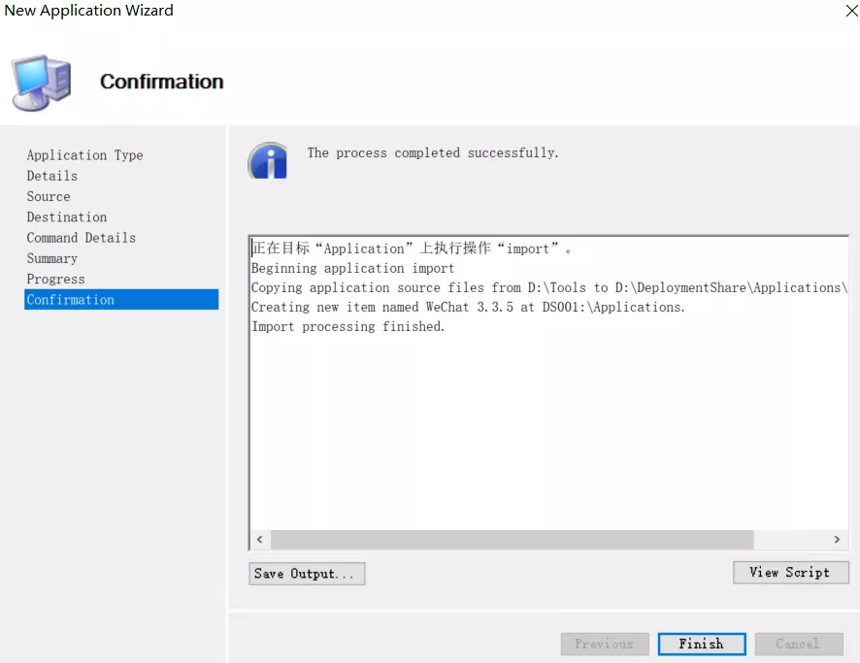This screenshot has height=663, width=860.
Task: Click the output log's left scroll arrow
Action: (x=259, y=540)
